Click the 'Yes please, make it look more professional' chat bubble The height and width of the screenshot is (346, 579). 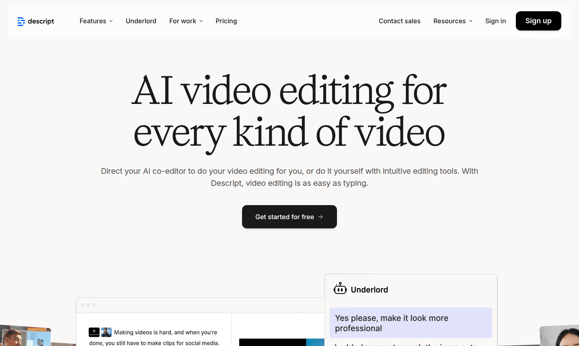coord(411,323)
